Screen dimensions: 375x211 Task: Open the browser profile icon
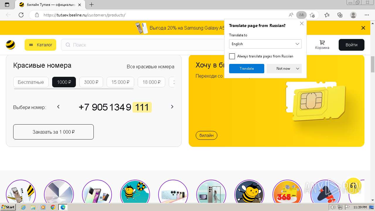[353, 15]
